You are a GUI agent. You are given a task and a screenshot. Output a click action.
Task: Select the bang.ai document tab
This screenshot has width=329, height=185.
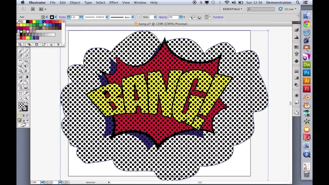point(161,24)
